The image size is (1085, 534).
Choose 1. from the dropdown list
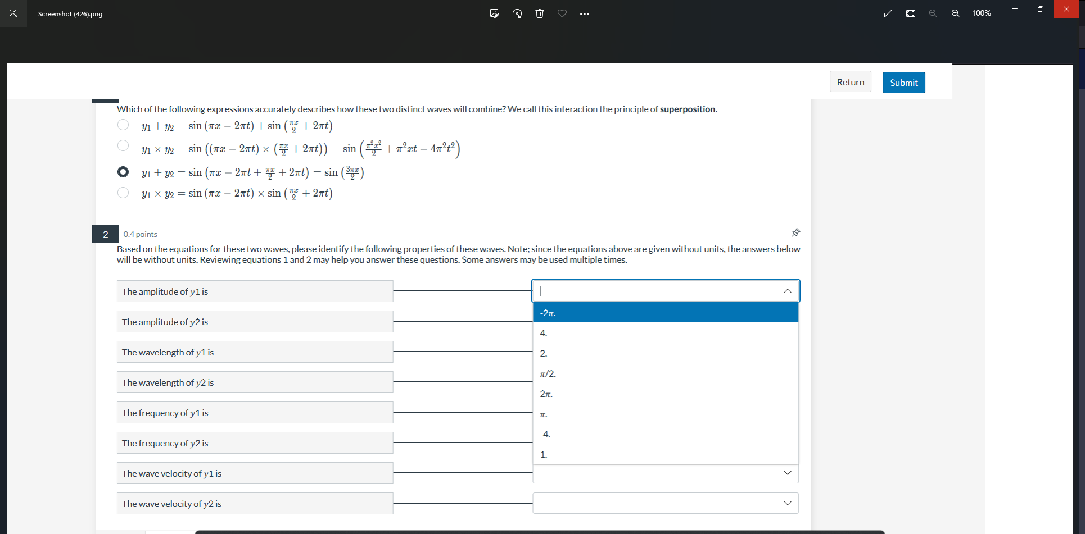click(x=666, y=454)
